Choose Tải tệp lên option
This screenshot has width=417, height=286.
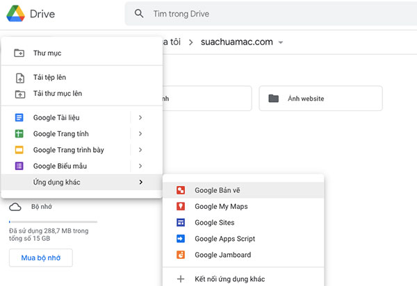(x=81, y=77)
